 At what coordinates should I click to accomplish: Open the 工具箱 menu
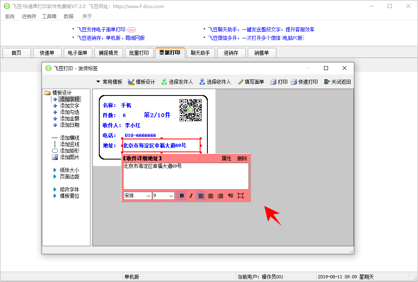click(x=49, y=17)
